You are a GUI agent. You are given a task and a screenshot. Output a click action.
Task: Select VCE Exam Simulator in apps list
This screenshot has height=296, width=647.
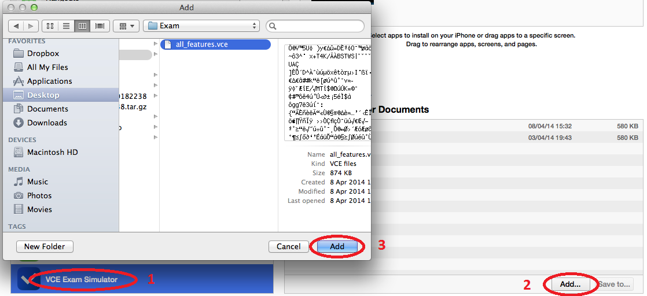(x=142, y=279)
